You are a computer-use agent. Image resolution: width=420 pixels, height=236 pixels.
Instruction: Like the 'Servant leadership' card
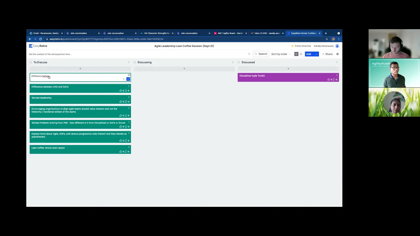(121, 102)
